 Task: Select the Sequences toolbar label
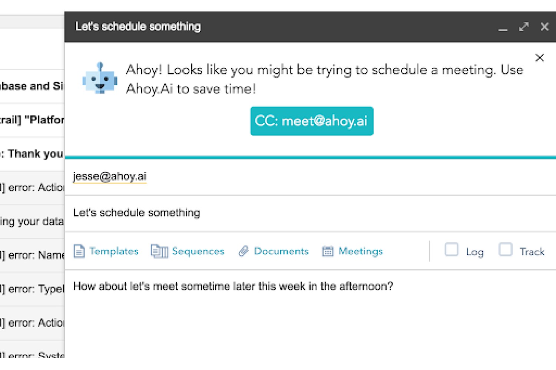click(198, 251)
